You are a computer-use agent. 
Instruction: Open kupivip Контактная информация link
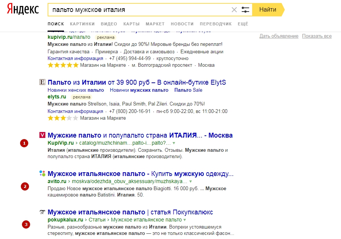75,59
